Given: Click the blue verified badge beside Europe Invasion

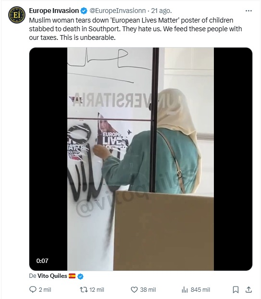Looking at the screenshot, I should 84,11.
